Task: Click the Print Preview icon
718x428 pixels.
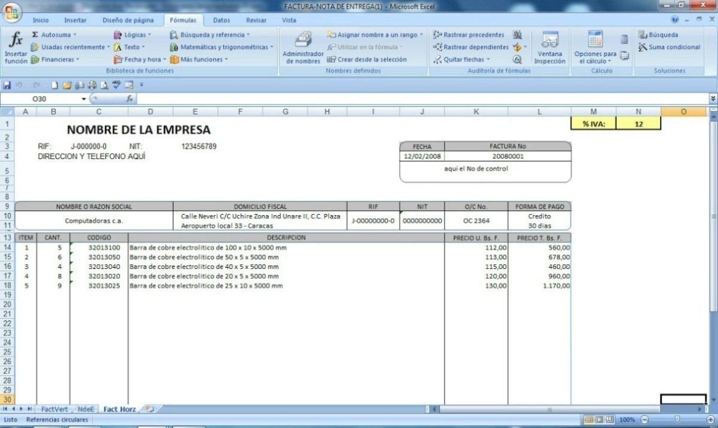Action: 104,85
